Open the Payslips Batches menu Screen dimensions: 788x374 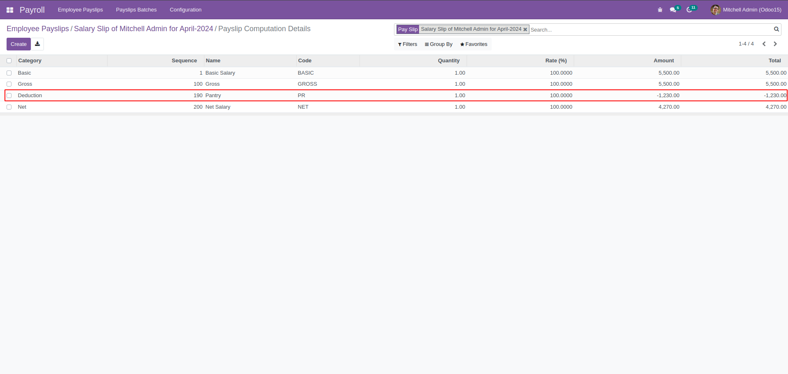pyautogui.click(x=136, y=10)
